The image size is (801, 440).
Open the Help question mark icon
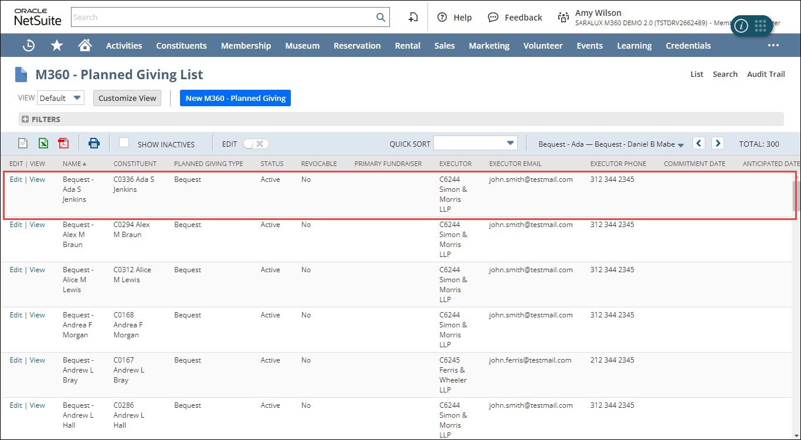tap(442, 18)
